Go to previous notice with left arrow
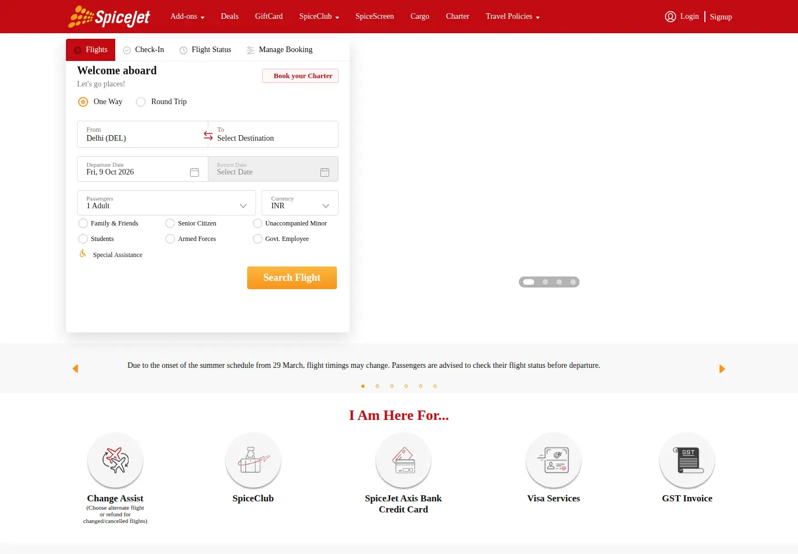Viewport: 798px width, 554px height. (75, 368)
